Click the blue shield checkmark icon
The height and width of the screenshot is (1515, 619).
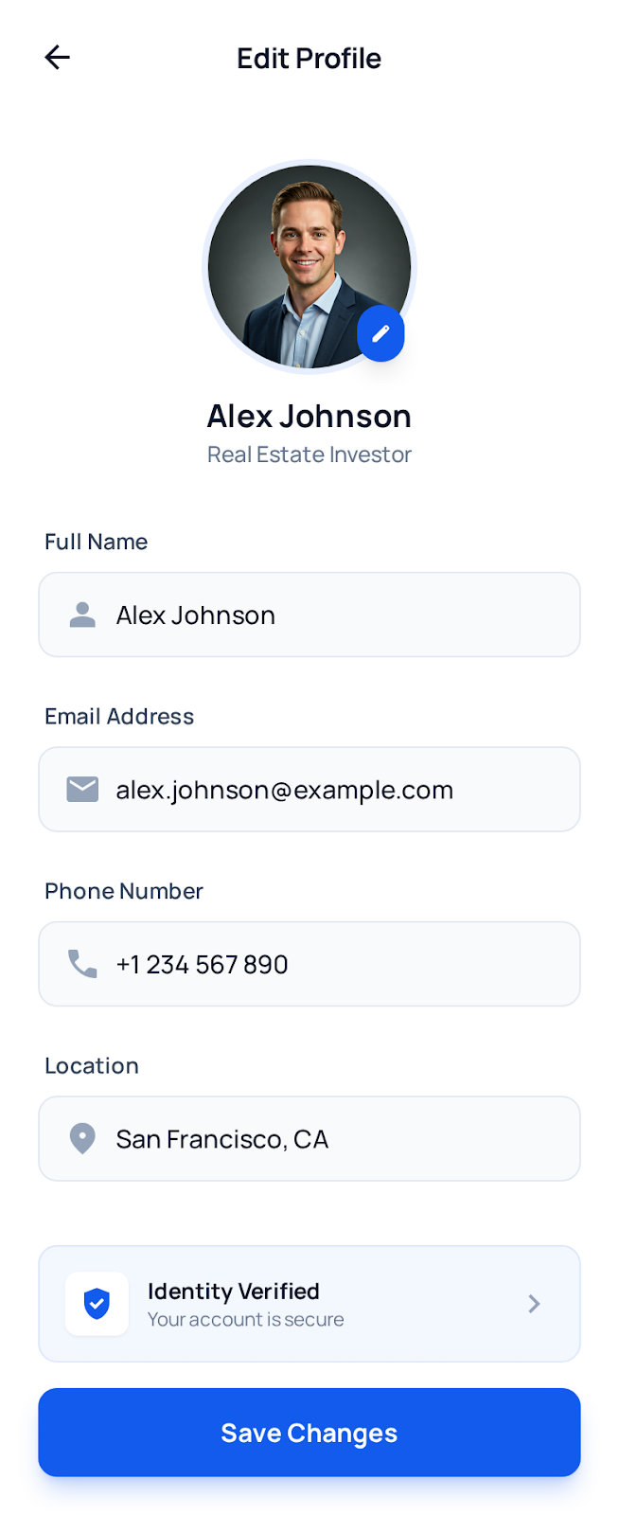coord(97,1304)
